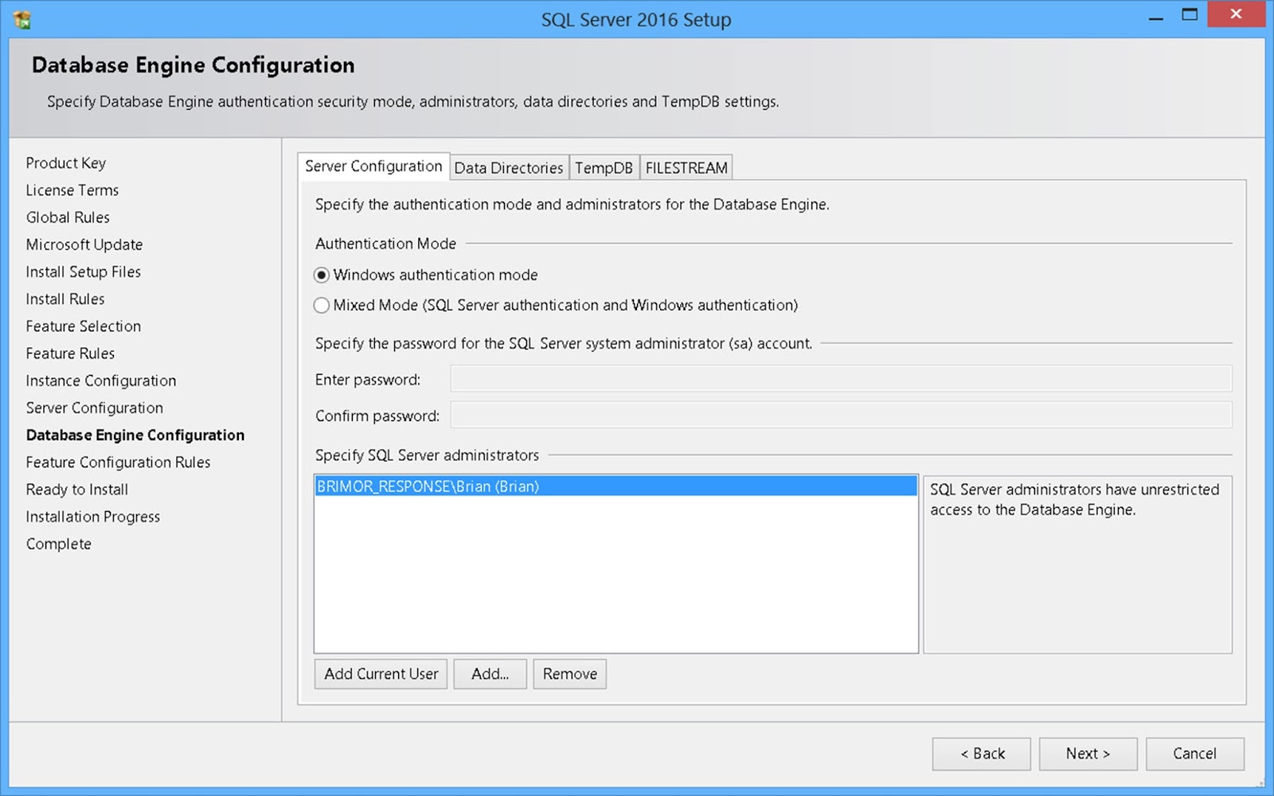This screenshot has width=1274, height=796.
Task: Switch to the Server Configuration tab
Action: pyautogui.click(x=373, y=166)
